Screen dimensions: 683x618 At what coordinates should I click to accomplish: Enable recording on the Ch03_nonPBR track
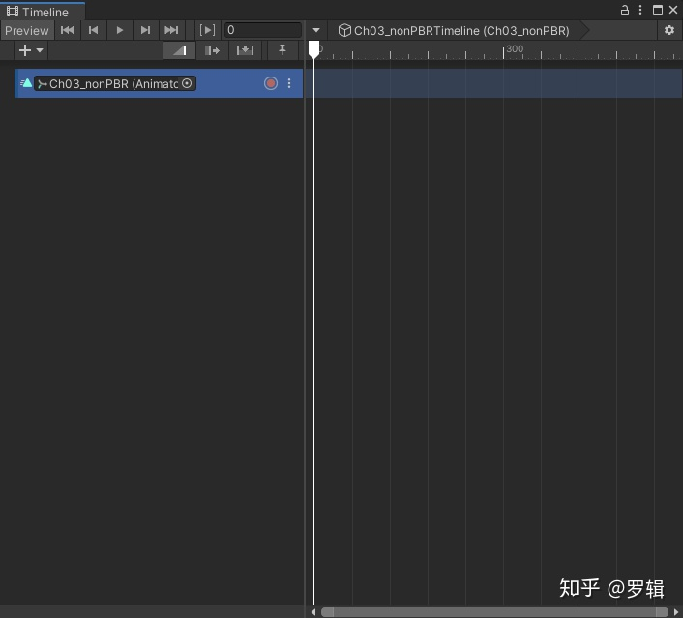tap(271, 83)
